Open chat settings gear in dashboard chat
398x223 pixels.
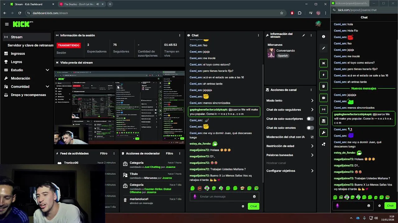coord(243,206)
